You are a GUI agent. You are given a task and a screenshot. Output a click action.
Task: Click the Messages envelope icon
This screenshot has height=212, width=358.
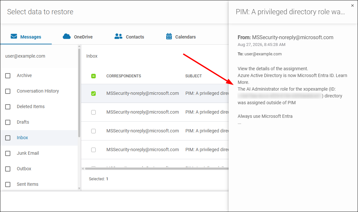[x=14, y=36]
